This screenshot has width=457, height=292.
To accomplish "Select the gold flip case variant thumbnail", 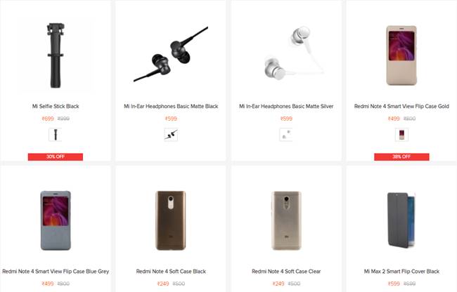I will [401, 135].
